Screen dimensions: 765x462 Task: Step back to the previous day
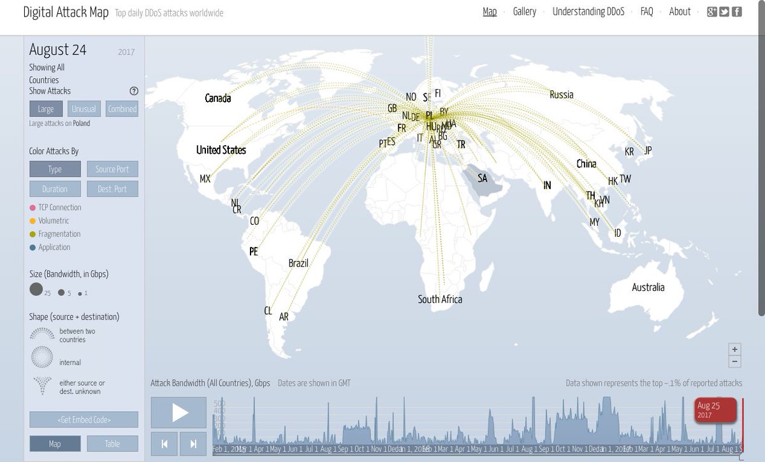tap(164, 444)
